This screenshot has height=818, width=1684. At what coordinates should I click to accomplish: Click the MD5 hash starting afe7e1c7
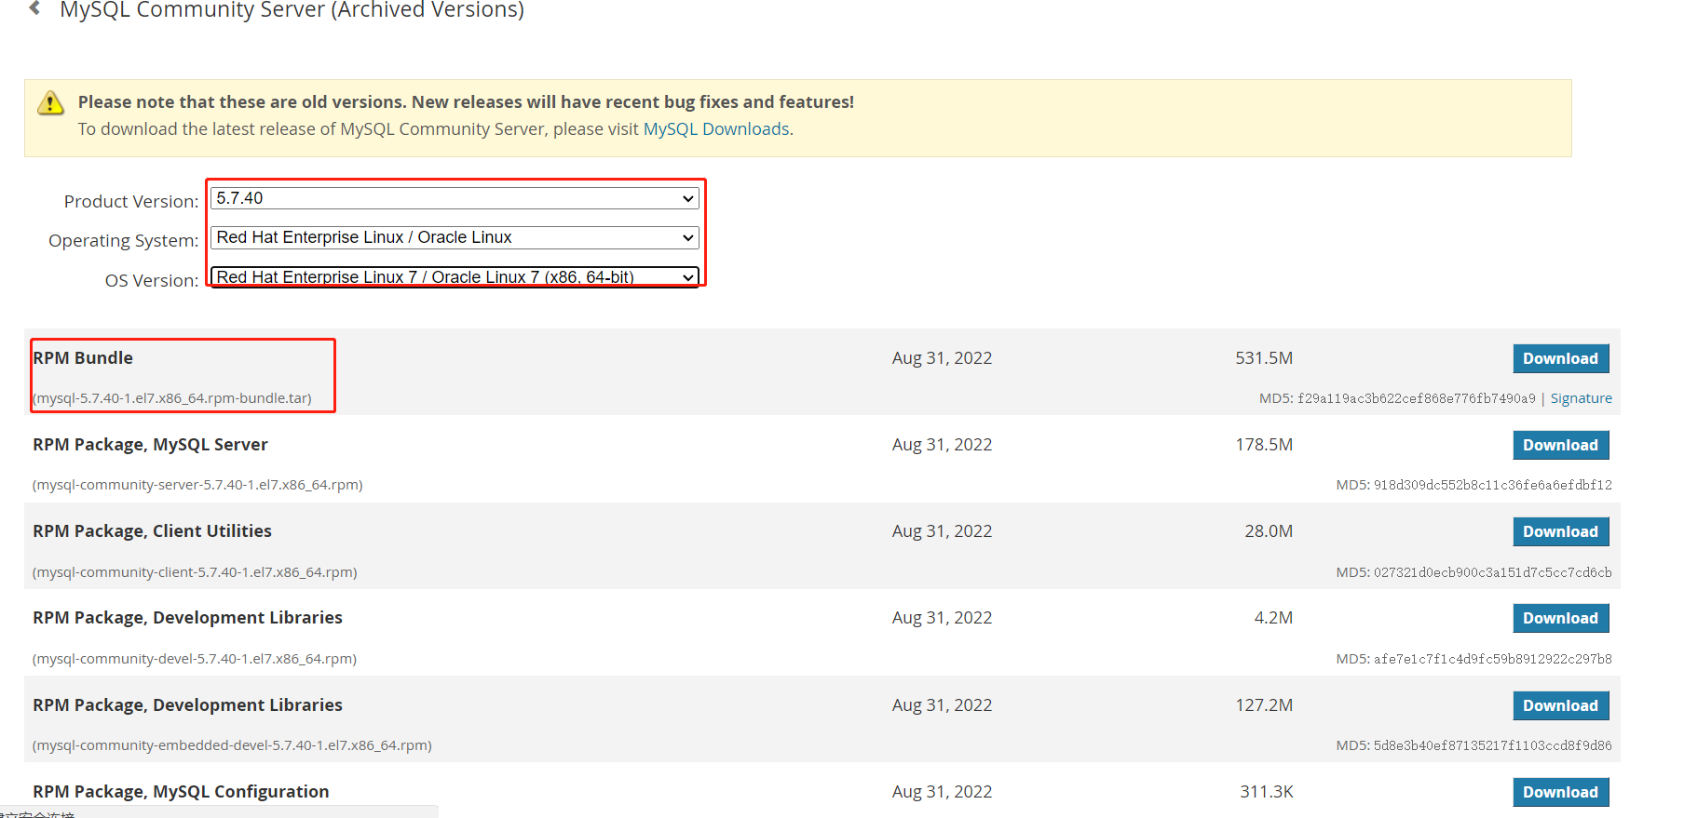coord(1492,659)
